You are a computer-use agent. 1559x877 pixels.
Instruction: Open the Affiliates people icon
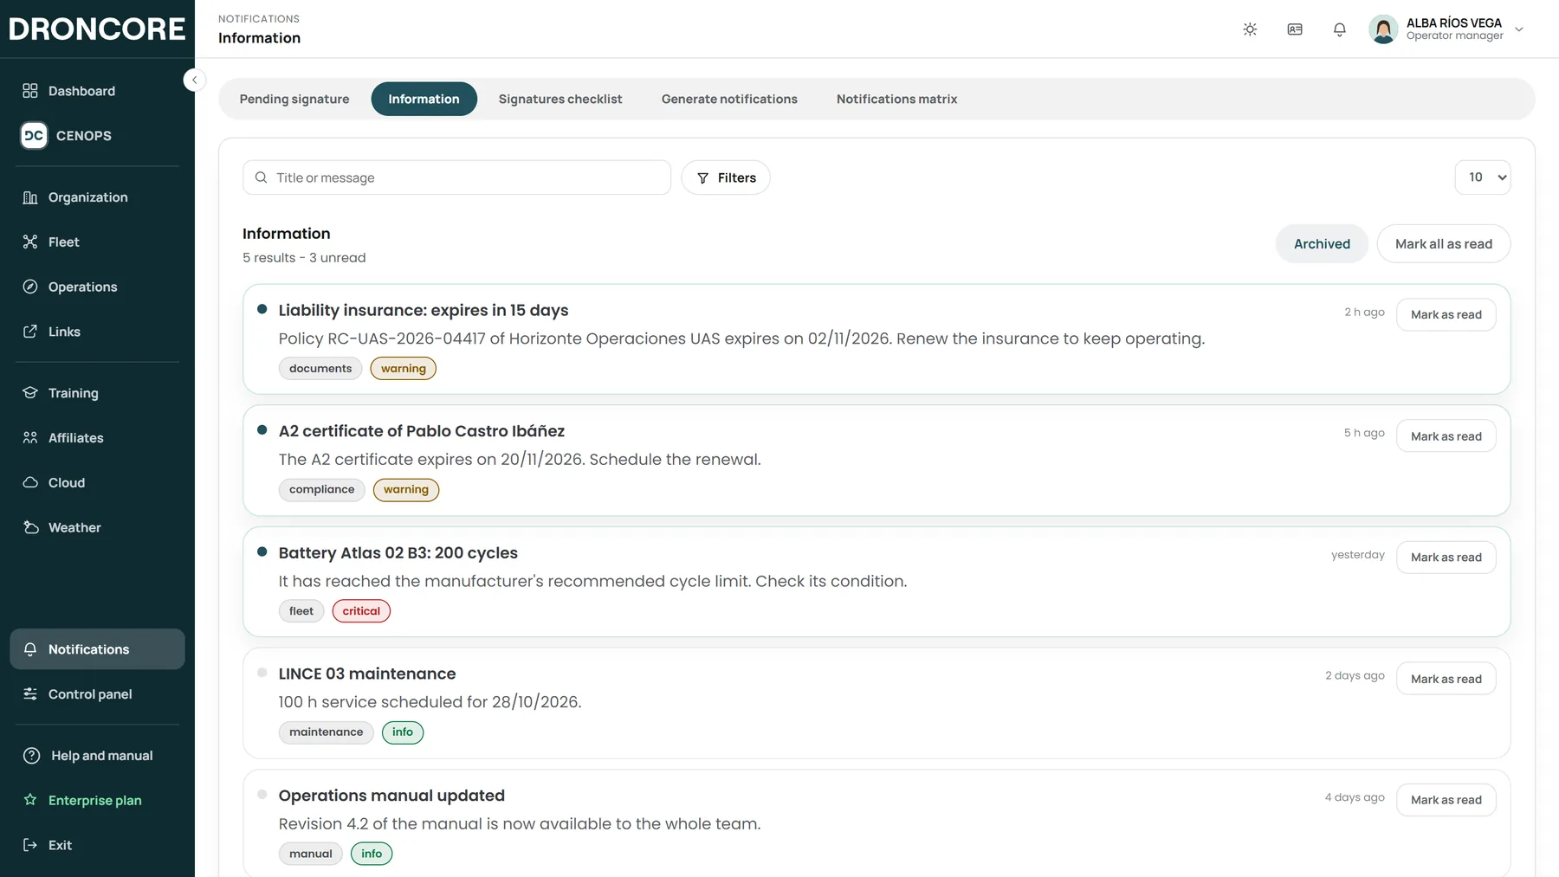pyautogui.click(x=30, y=438)
